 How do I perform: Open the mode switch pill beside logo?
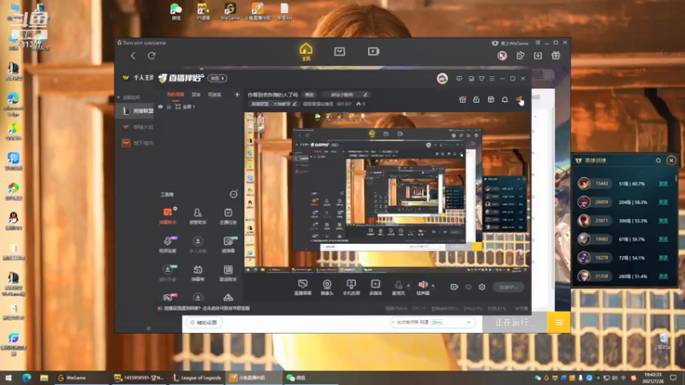click(x=217, y=78)
